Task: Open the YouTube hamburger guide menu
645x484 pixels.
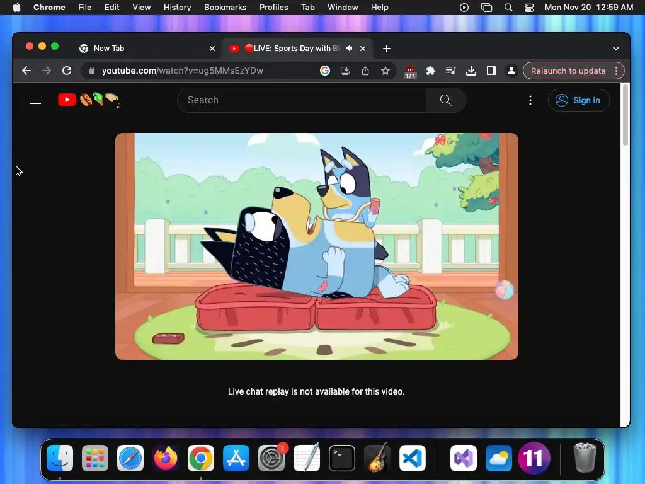Action: (x=35, y=100)
